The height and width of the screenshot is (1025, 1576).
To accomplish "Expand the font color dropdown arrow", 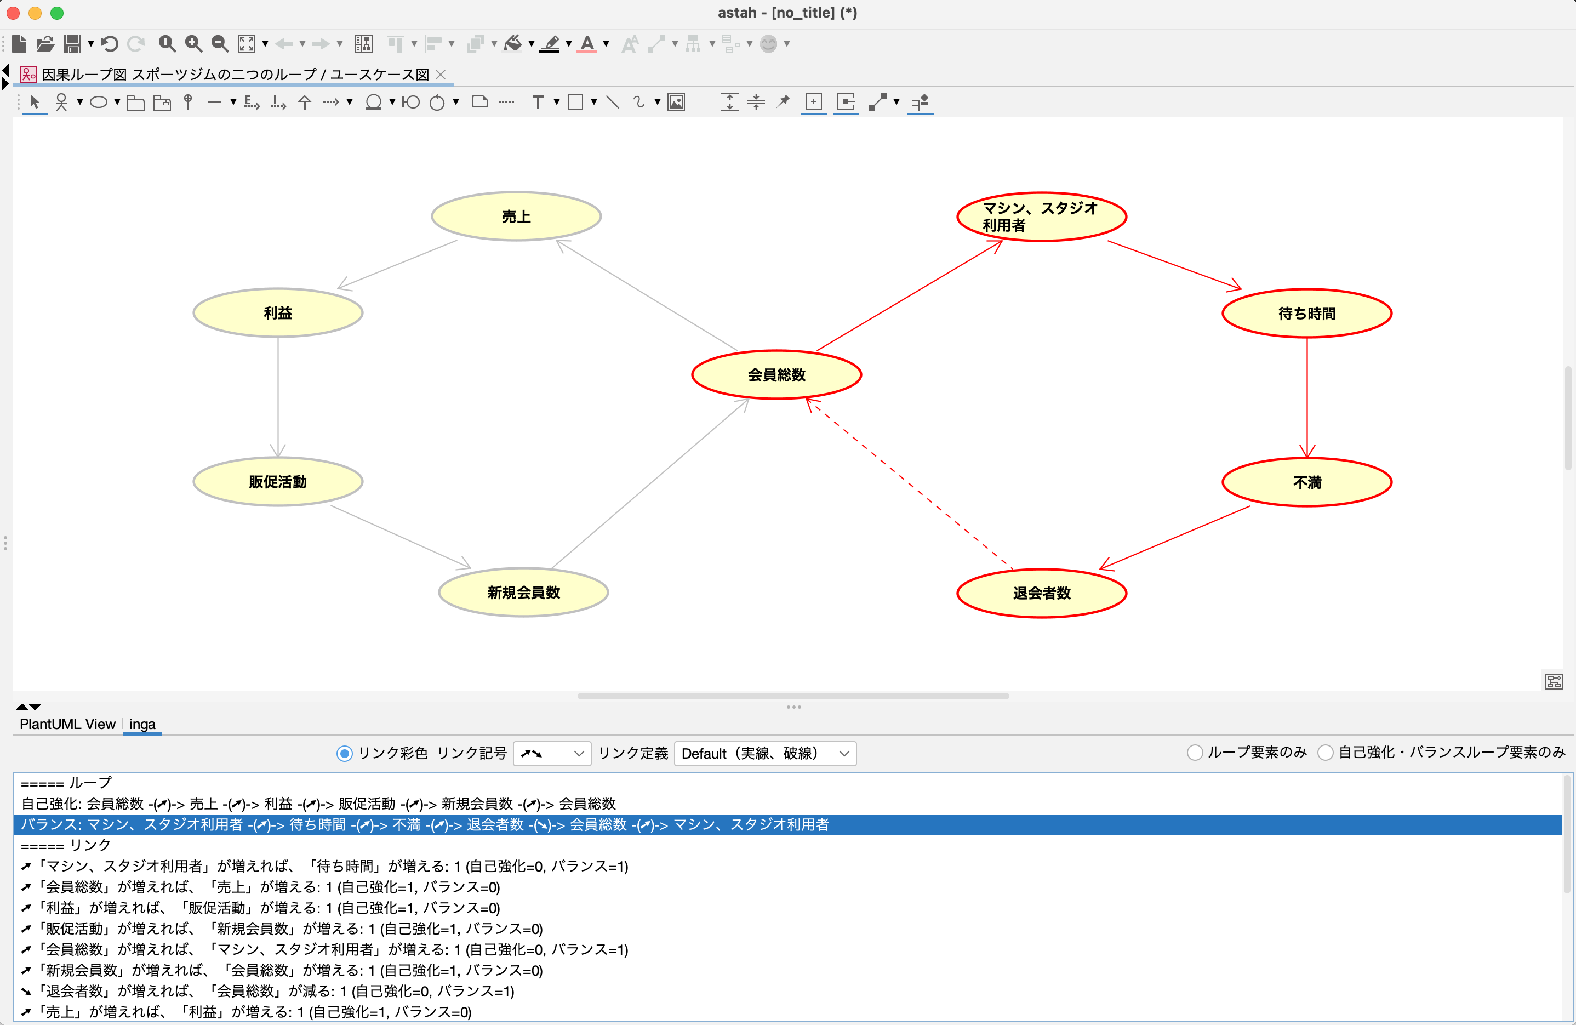I will click(606, 44).
